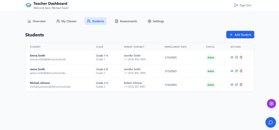279x130 pixels.
Task: Click the Grade 2-B class cell
Action: [x=102, y=69]
